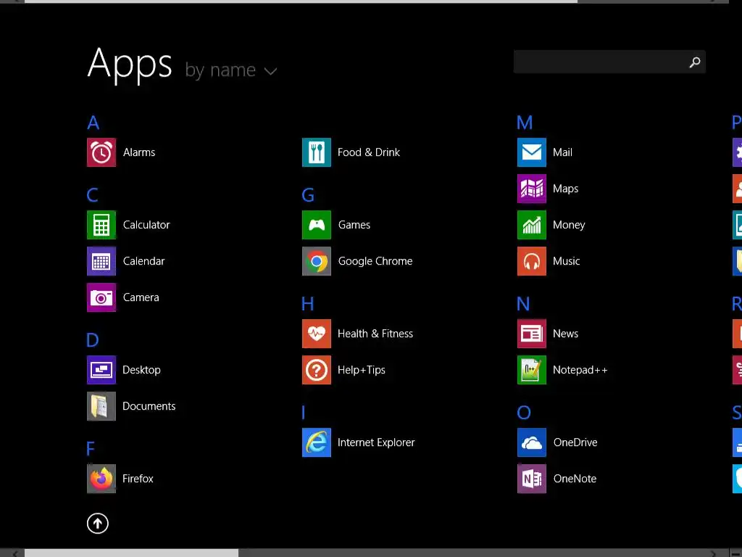Click the 'Internet Explorer' label text

[376, 442]
